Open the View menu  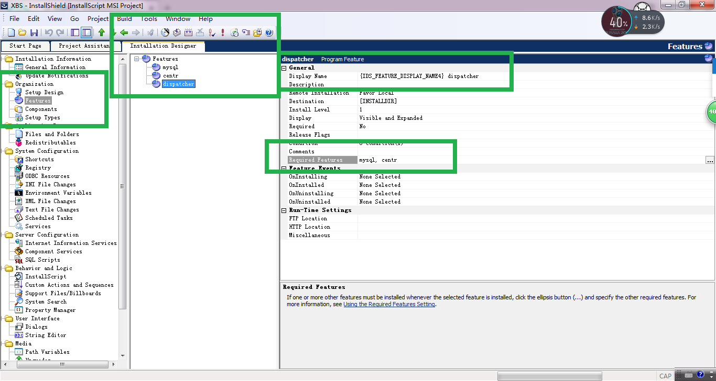55,18
